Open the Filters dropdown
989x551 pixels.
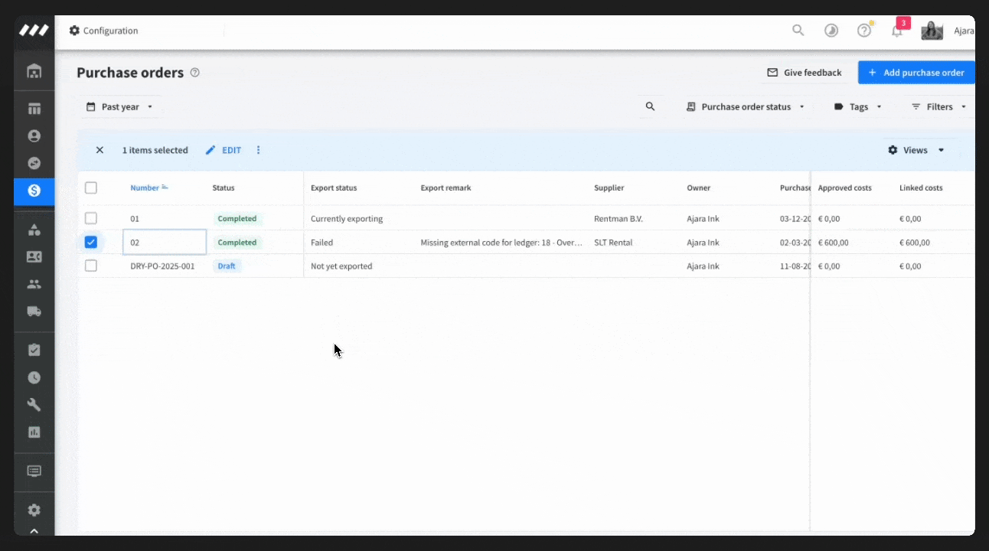coord(938,106)
